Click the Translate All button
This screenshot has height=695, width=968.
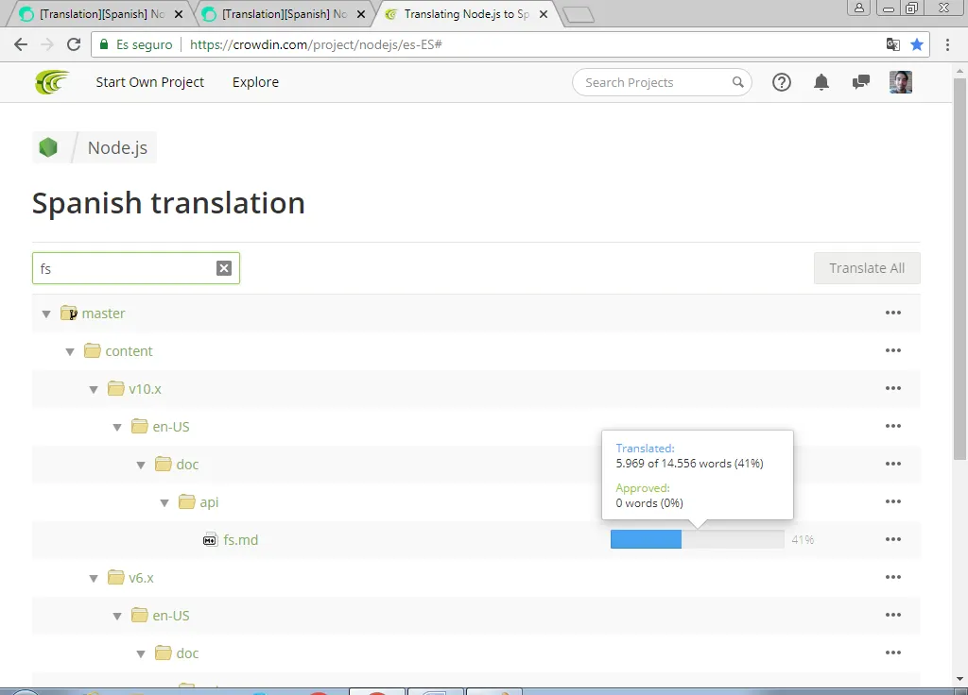(867, 268)
